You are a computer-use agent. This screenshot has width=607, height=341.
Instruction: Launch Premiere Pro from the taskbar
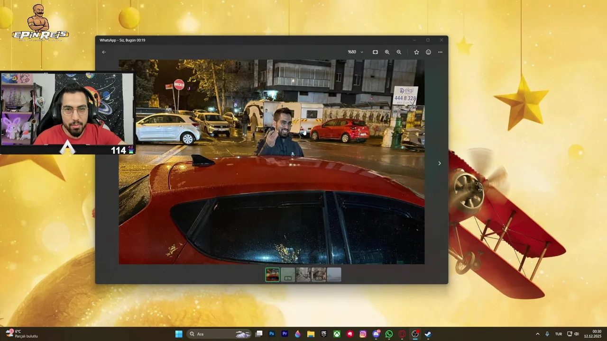click(285, 334)
